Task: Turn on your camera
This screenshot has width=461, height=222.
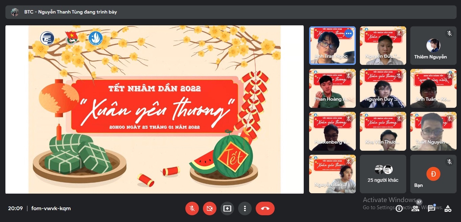Action: (209, 208)
